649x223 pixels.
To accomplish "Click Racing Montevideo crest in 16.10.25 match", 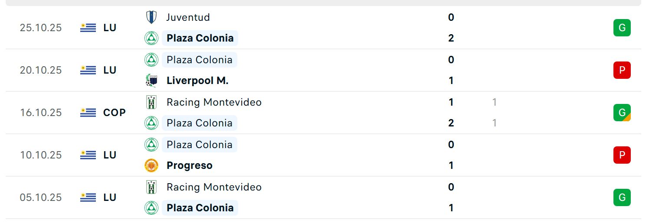I will click(151, 102).
